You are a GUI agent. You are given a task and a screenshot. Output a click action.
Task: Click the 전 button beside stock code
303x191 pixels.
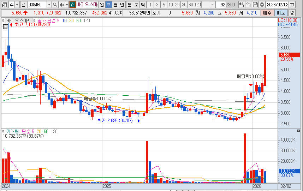point(23,5)
